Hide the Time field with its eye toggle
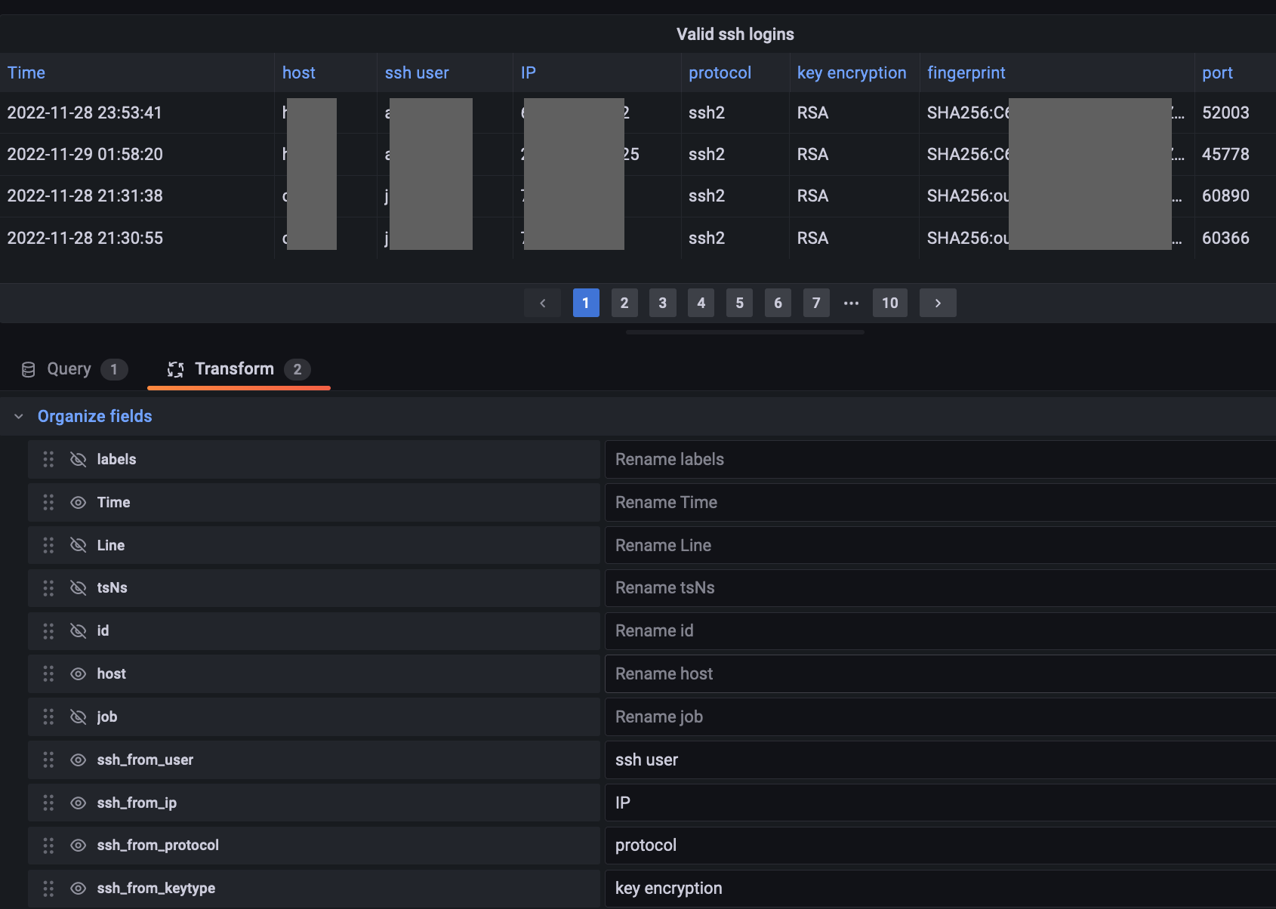The image size is (1276, 909). click(x=78, y=502)
